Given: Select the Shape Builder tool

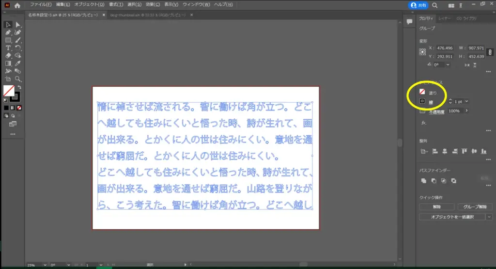Looking at the screenshot, I should (x=18, y=56).
